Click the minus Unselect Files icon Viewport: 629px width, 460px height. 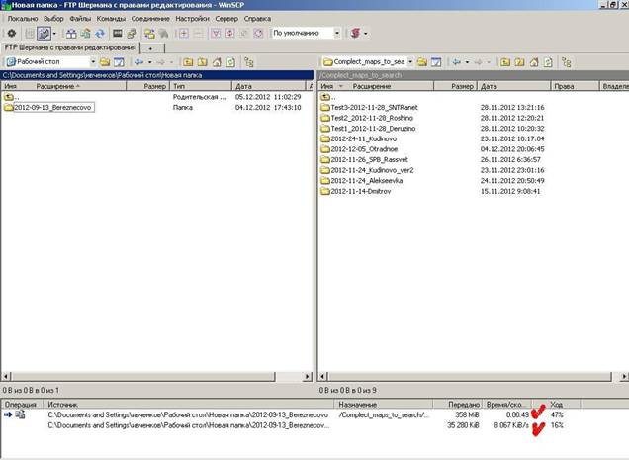click(198, 34)
